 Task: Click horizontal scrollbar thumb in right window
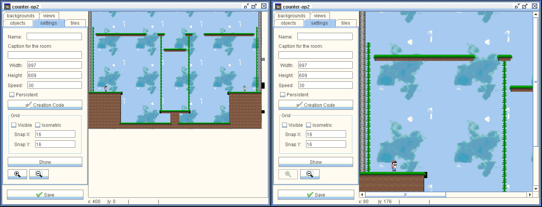(x=406, y=195)
